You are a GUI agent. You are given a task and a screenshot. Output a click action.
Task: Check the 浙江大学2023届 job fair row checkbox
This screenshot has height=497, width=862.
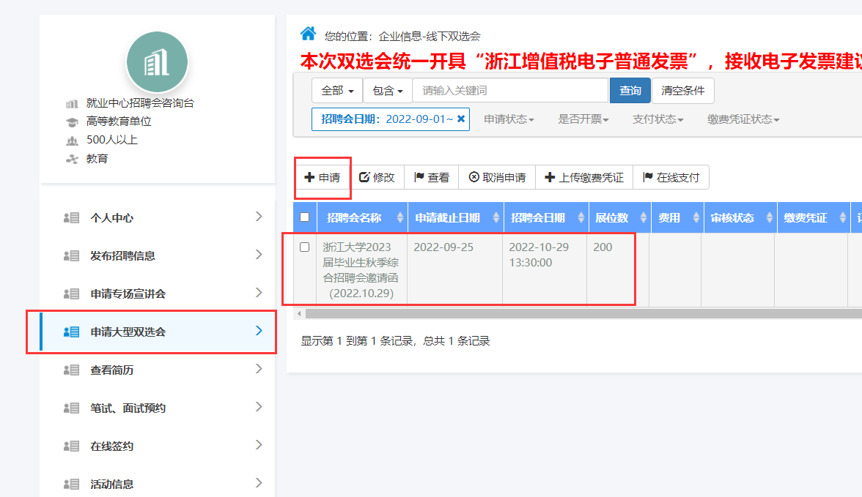305,247
